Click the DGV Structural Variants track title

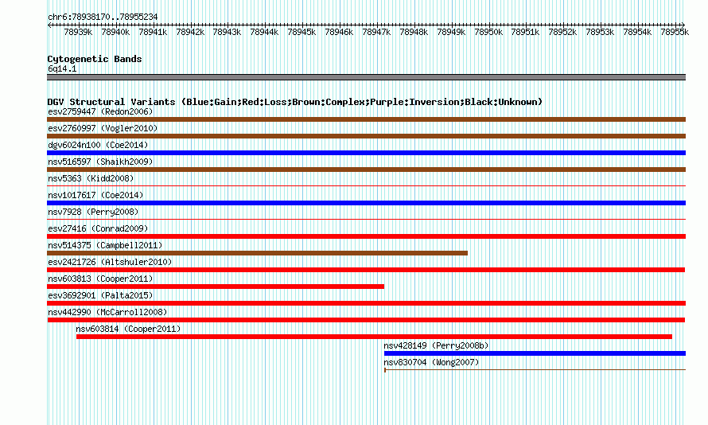click(x=294, y=102)
